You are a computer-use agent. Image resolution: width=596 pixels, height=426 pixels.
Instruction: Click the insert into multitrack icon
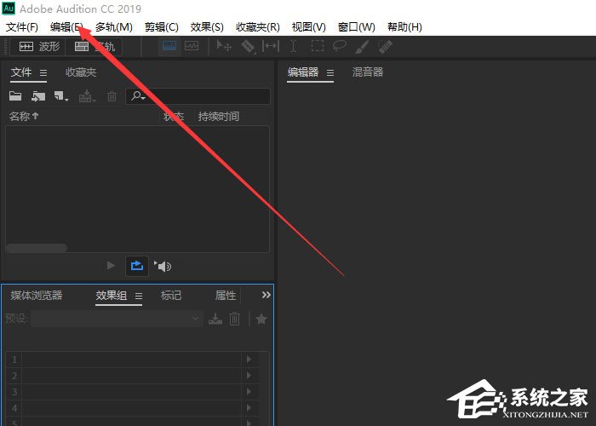pos(87,96)
